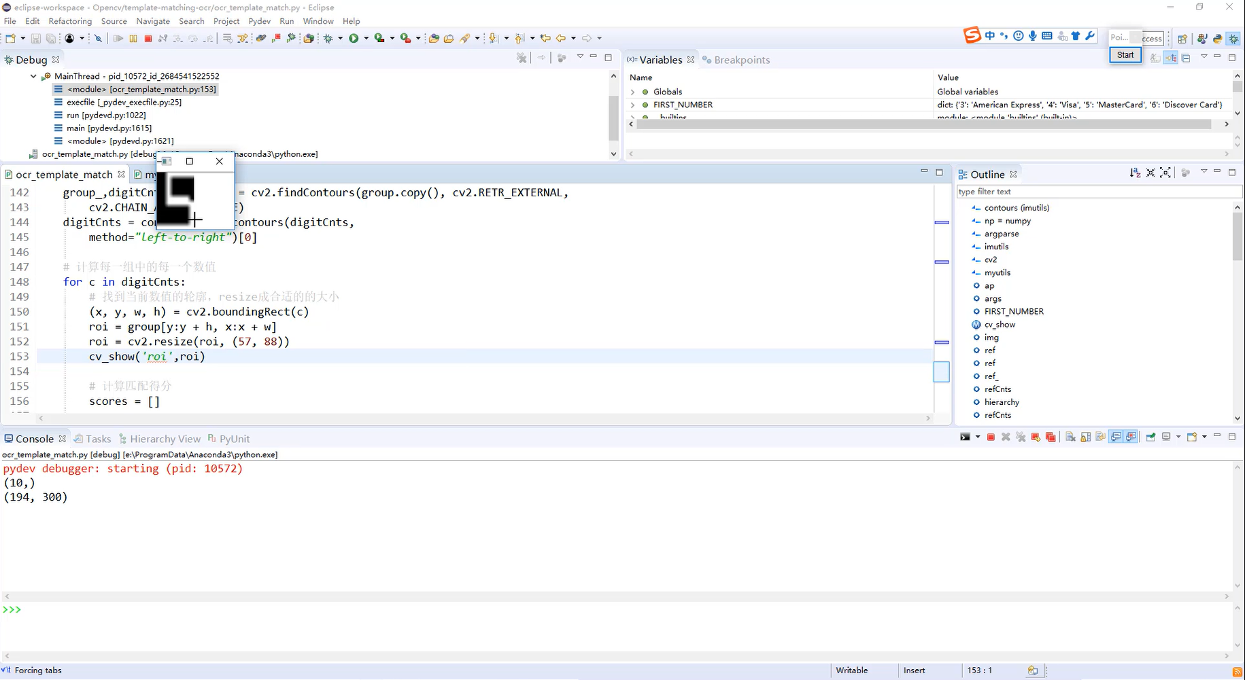This screenshot has width=1245, height=680.
Task: Collapse All in the Variables panel
Action: pos(1186,58)
